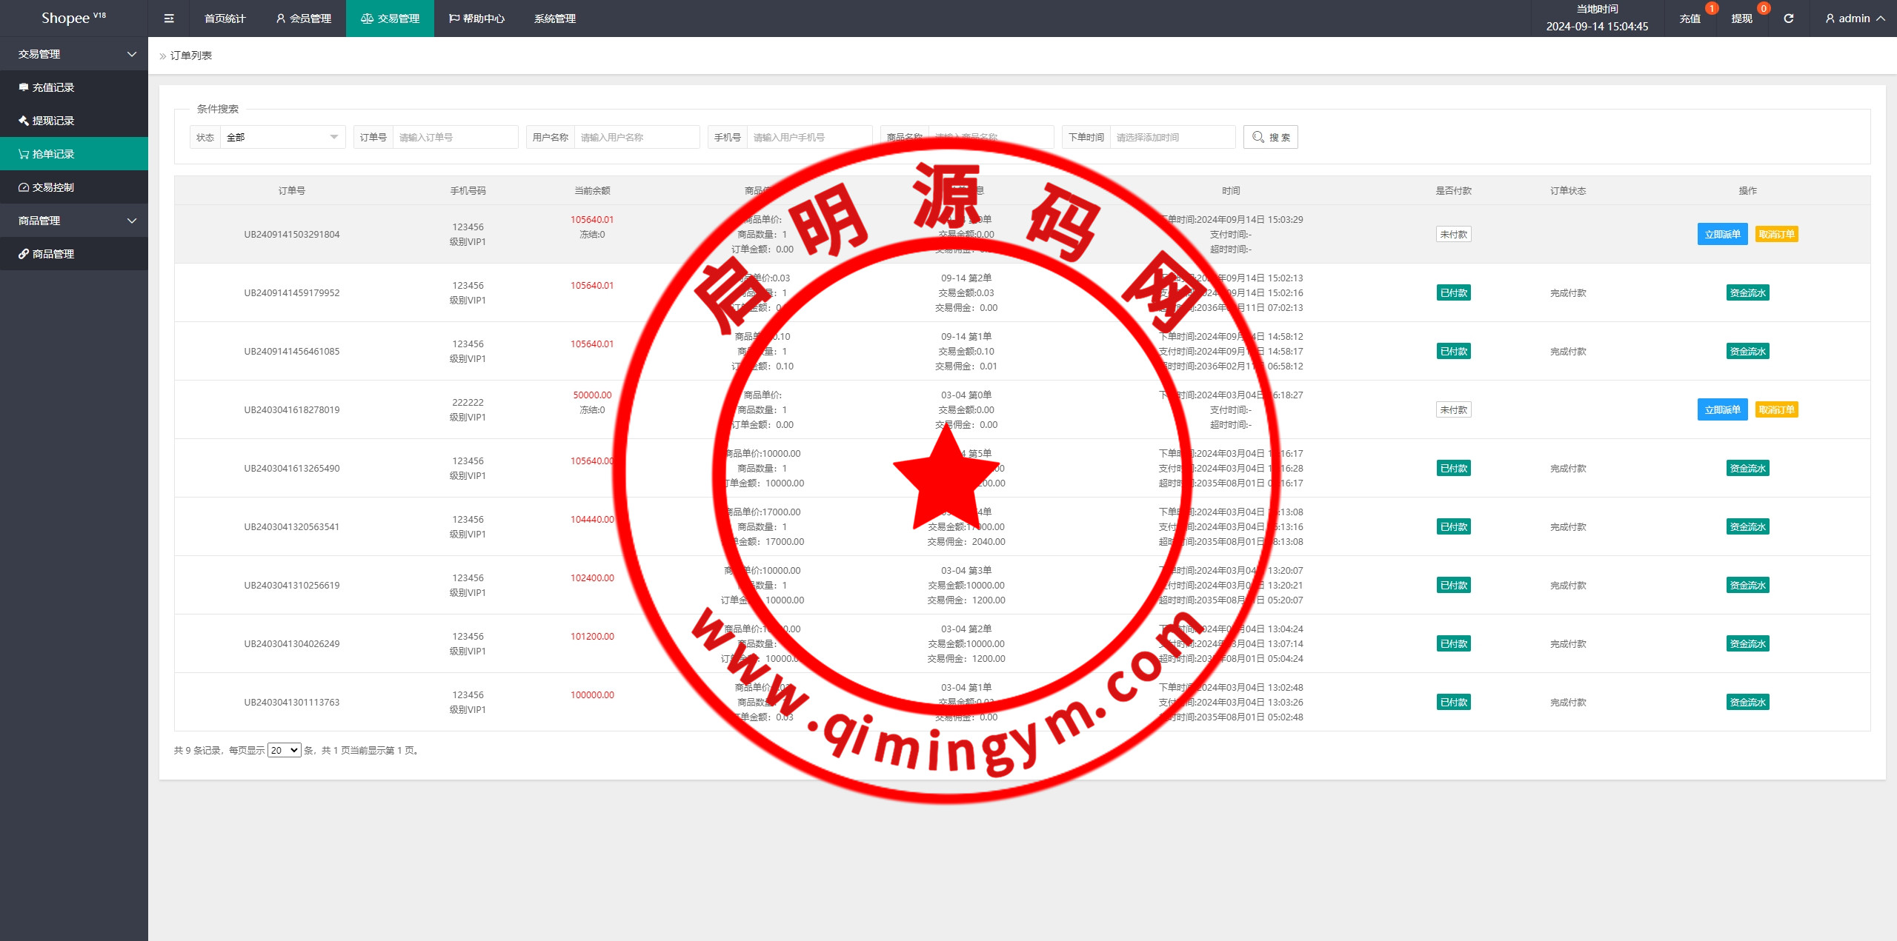This screenshot has width=1897, height=941.
Task: Click 取消订单 for order UB2403041618278019
Action: pos(1776,409)
